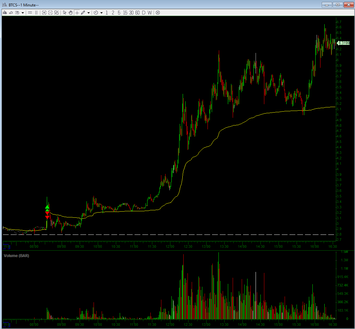The height and width of the screenshot is (329, 355).
Task: Close the BTCS chart window
Action: (x=349, y=5)
